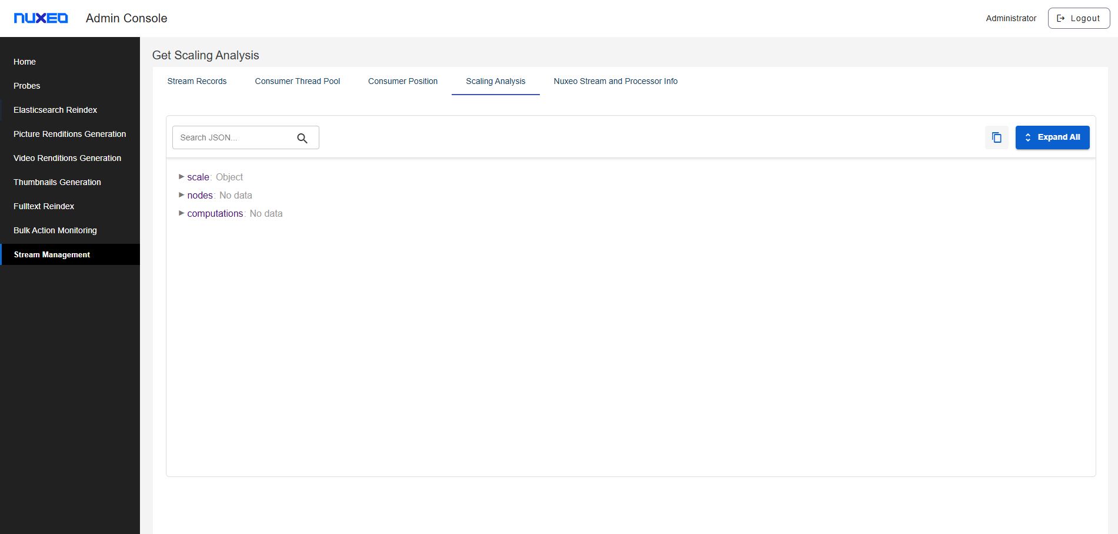Open Thumbnails Generation in sidebar
1118x534 pixels.
[x=57, y=182]
